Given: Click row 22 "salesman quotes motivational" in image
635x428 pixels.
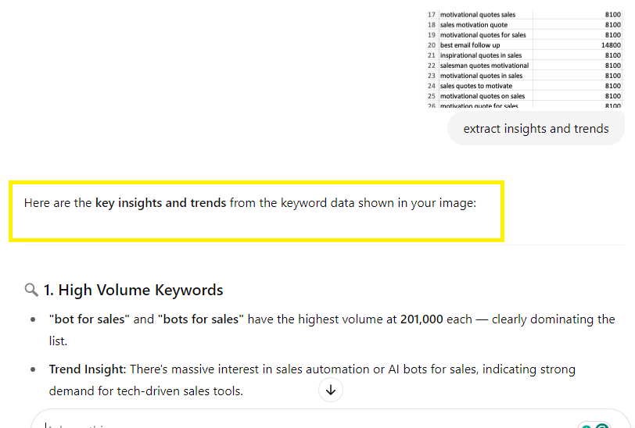Looking at the screenshot, I should coord(524,66).
